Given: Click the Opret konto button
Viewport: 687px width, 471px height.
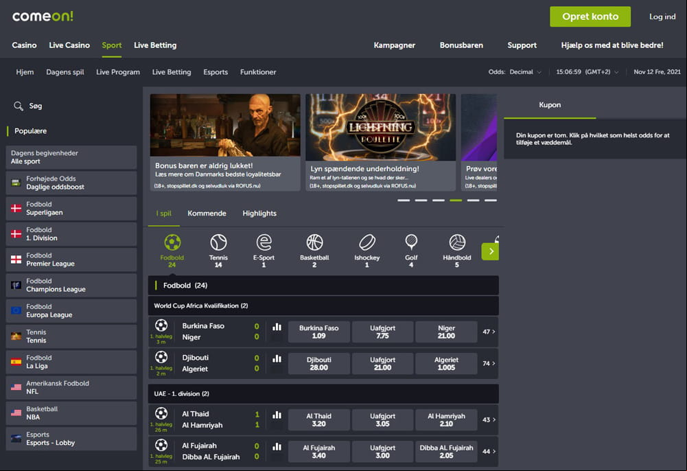Looking at the screenshot, I should click(x=590, y=16).
